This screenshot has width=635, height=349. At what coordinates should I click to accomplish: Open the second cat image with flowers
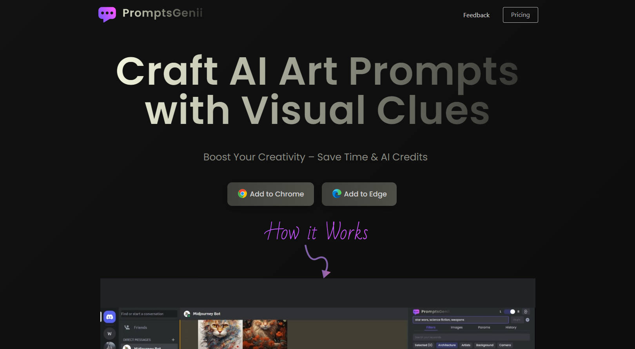(x=265, y=334)
